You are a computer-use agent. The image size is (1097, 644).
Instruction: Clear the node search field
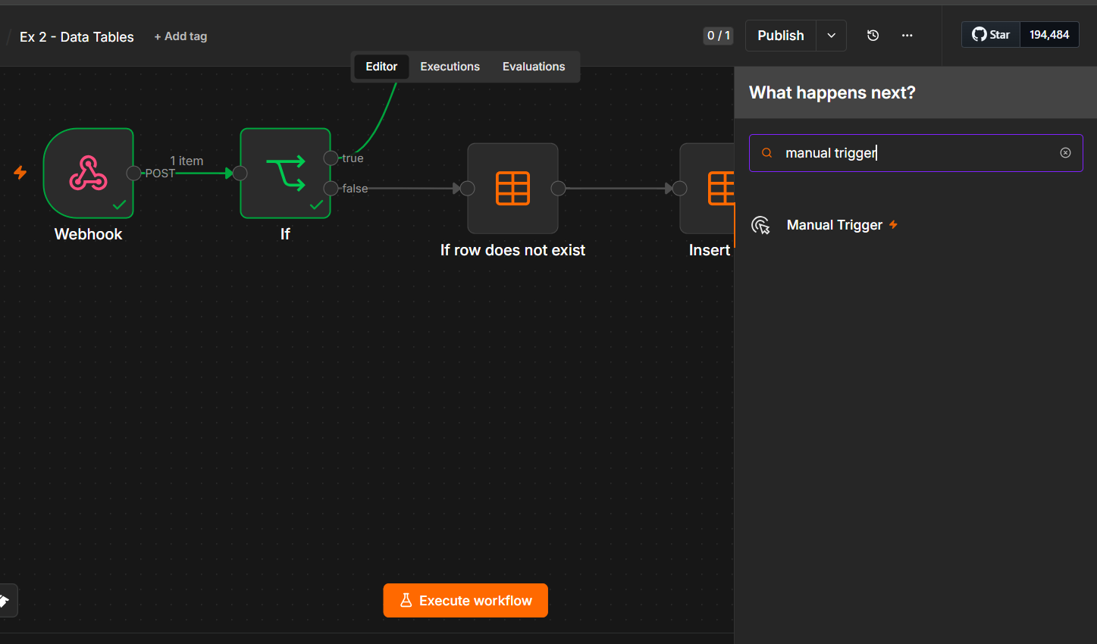click(x=1065, y=153)
